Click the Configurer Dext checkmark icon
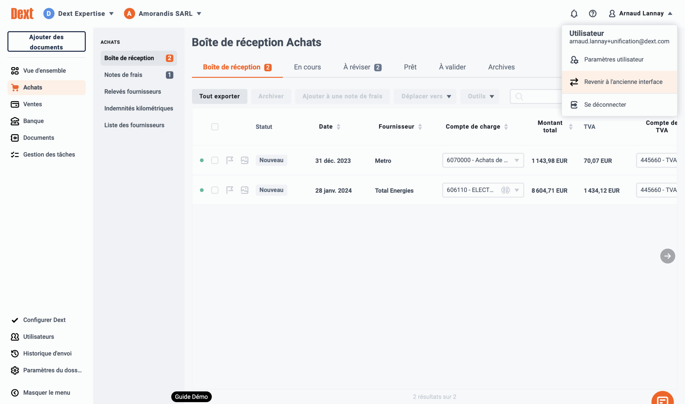Screen dimensions: 685x404 click(x=15, y=320)
